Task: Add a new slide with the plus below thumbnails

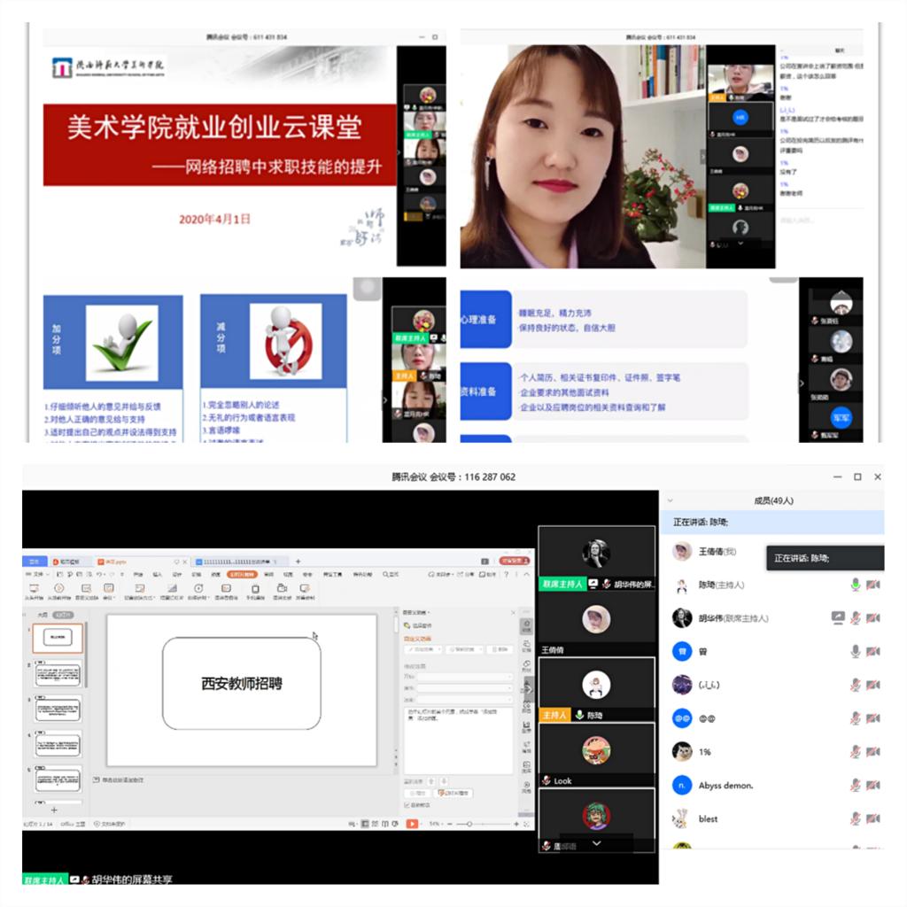Action: pos(54,810)
